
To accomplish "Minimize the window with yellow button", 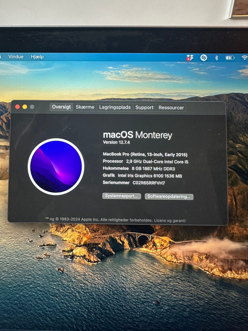I will [x=25, y=107].
